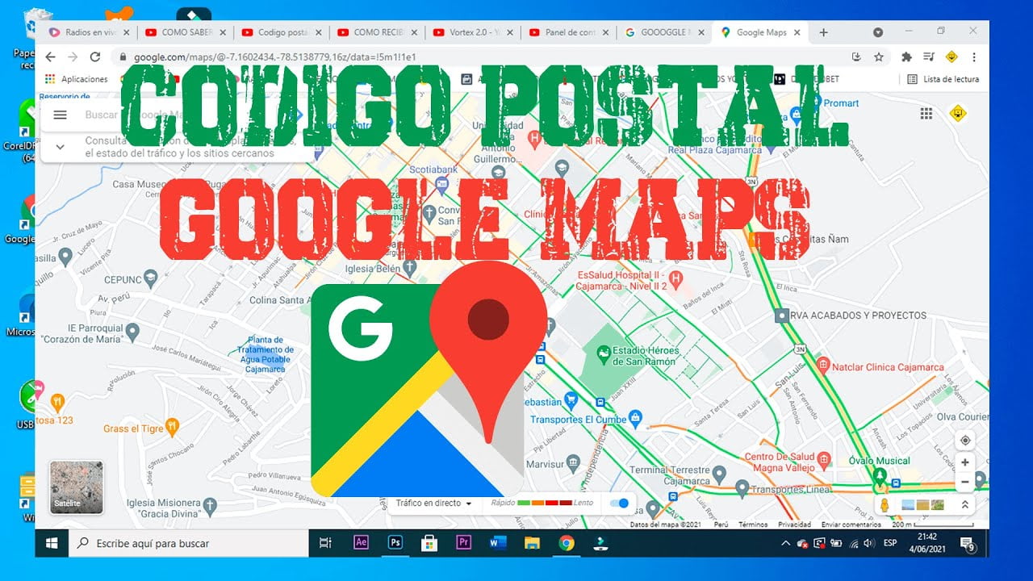Open a new tab with plus button
This screenshot has height=581, width=1033.
(823, 32)
